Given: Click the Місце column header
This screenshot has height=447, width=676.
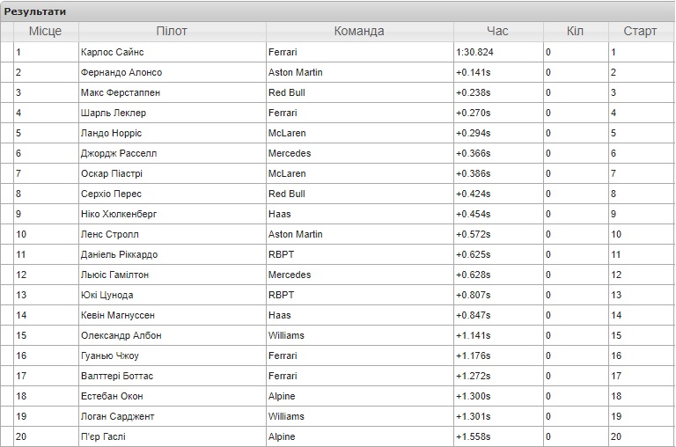Looking at the screenshot, I should click(46, 32).
